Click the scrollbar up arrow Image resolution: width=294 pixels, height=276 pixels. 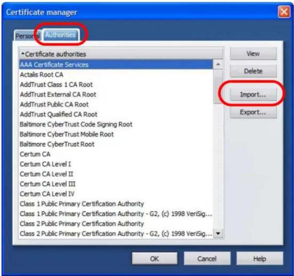(x=218, y=65)
